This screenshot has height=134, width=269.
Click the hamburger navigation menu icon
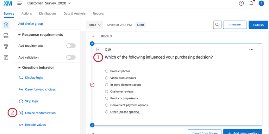[20, 3]
